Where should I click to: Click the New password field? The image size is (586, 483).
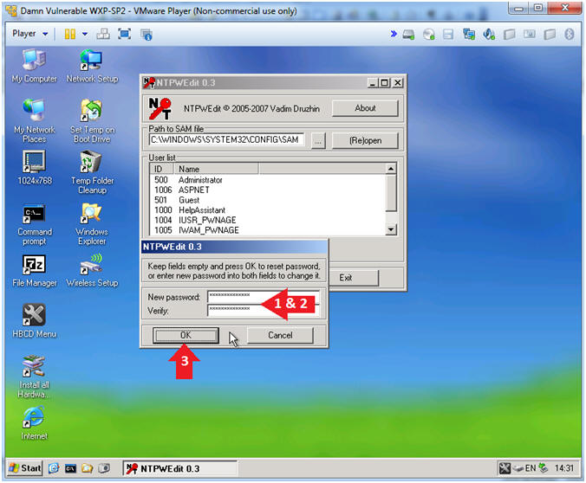(x=264, y=296)
